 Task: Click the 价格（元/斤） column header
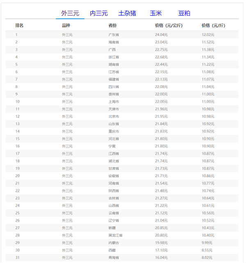pyautogui.click(x=213, y=25)
